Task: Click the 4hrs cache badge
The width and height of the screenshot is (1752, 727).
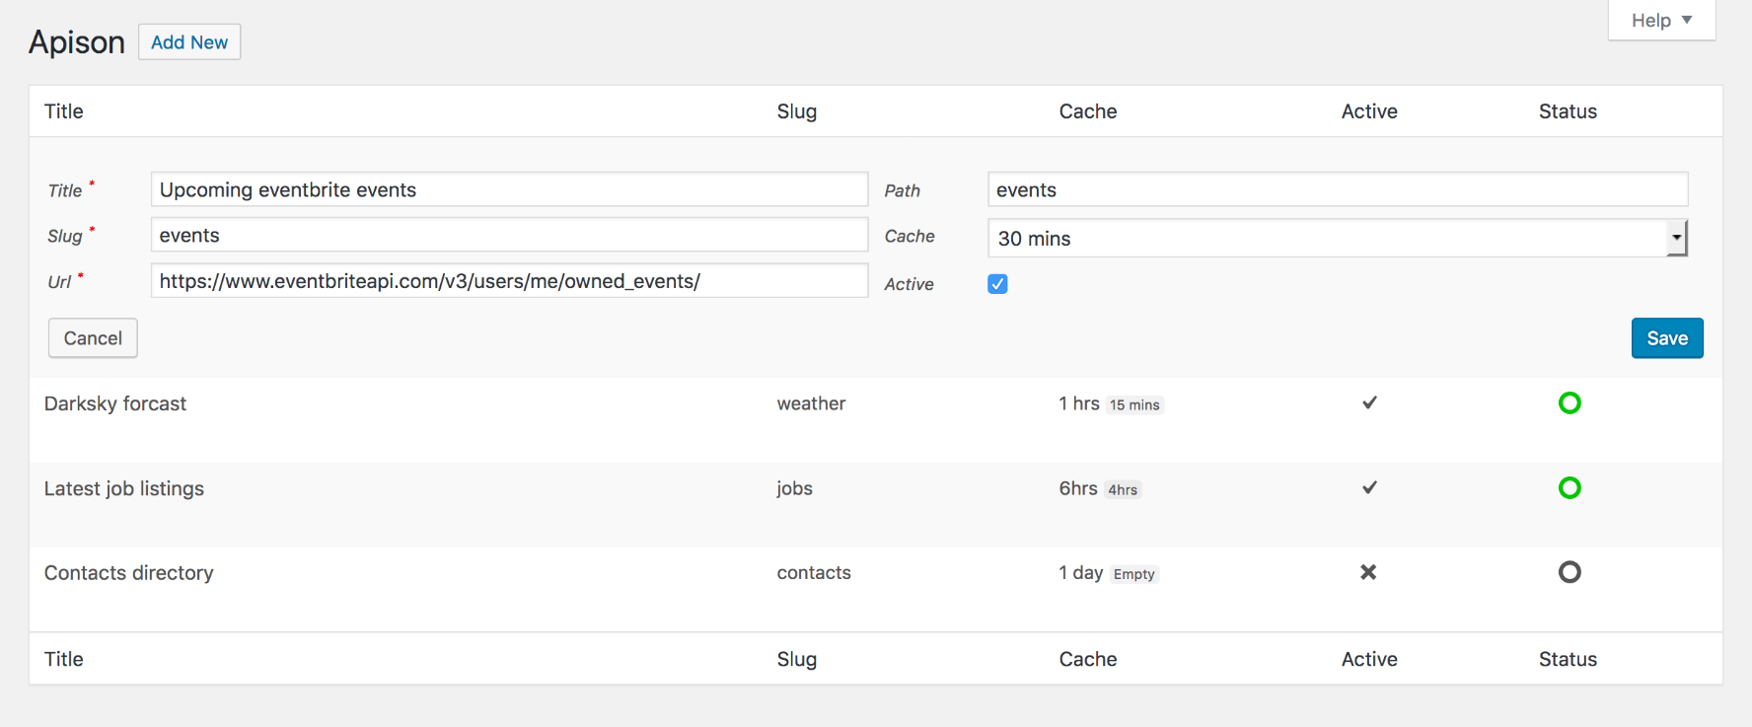Action: pyautogui.click(x=1123, y=490)
